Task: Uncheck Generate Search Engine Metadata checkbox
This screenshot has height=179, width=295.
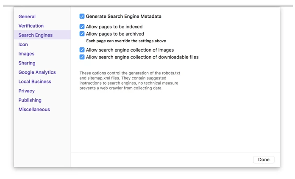Action: coord(82,17)
